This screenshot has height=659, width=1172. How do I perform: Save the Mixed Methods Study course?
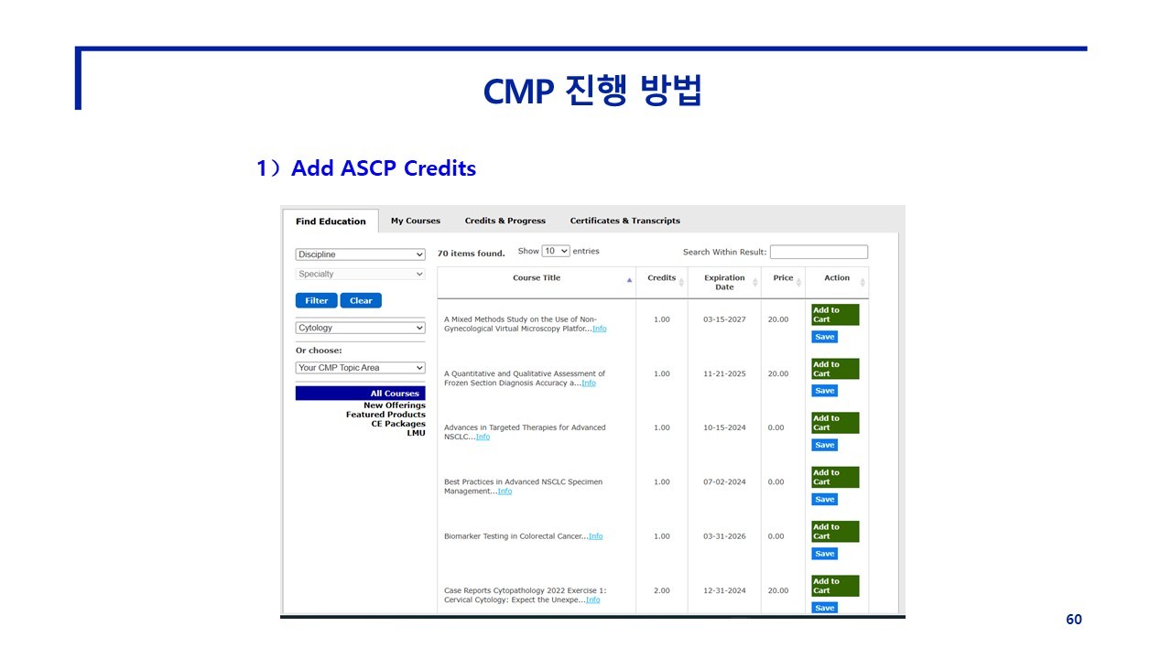coord(825,337)
